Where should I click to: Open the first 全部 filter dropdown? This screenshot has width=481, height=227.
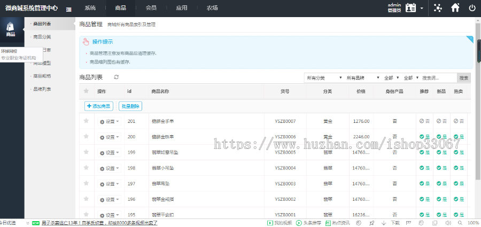click(391, 78)
